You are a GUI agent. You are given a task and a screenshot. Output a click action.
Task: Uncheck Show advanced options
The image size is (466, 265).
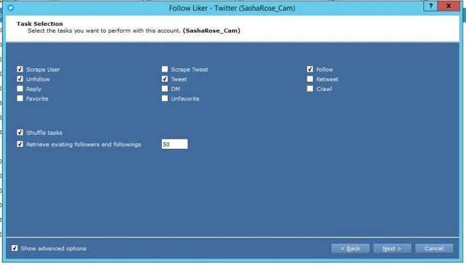(15, 248)
